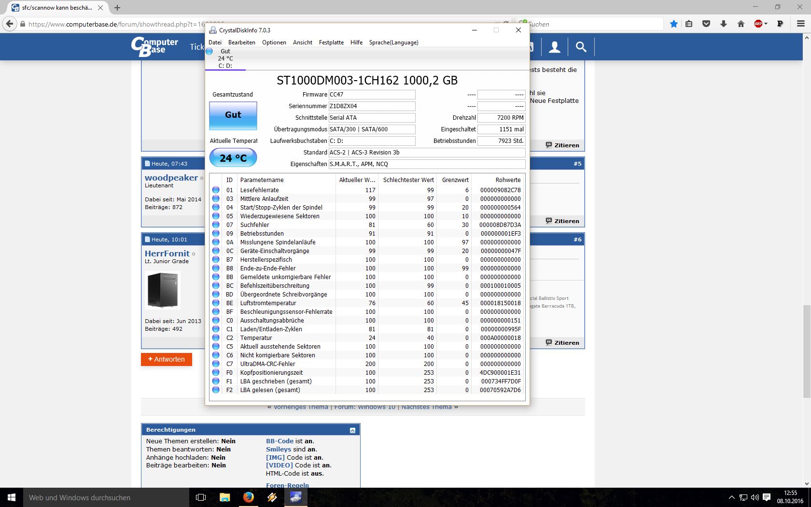The image size is (811, 507).
Task: Open File Explorer from taskbar
Action: point(224,497)
